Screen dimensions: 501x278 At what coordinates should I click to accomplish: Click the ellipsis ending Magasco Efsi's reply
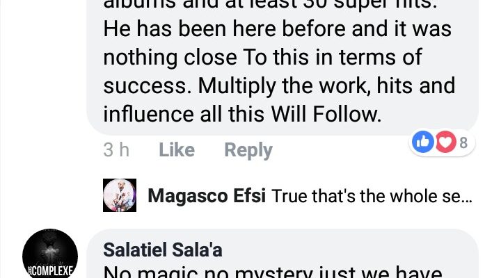click(468, 200)
